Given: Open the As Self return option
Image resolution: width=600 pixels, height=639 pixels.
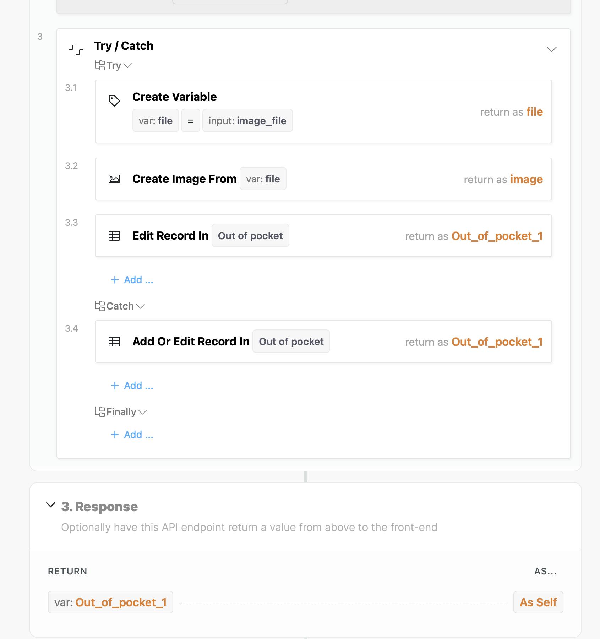Looking at the screenshot, I should point(538,602).
